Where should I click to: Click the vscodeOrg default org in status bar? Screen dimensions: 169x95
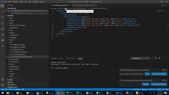pos(16,89)
